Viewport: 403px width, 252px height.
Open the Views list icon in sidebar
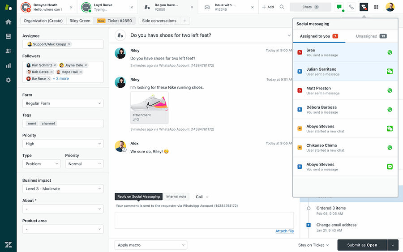pyautogui.click(x=8, y=36)
